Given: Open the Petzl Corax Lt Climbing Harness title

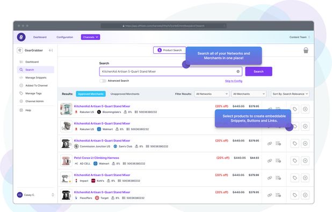Looking at the screenshot, I should [96, 158].
